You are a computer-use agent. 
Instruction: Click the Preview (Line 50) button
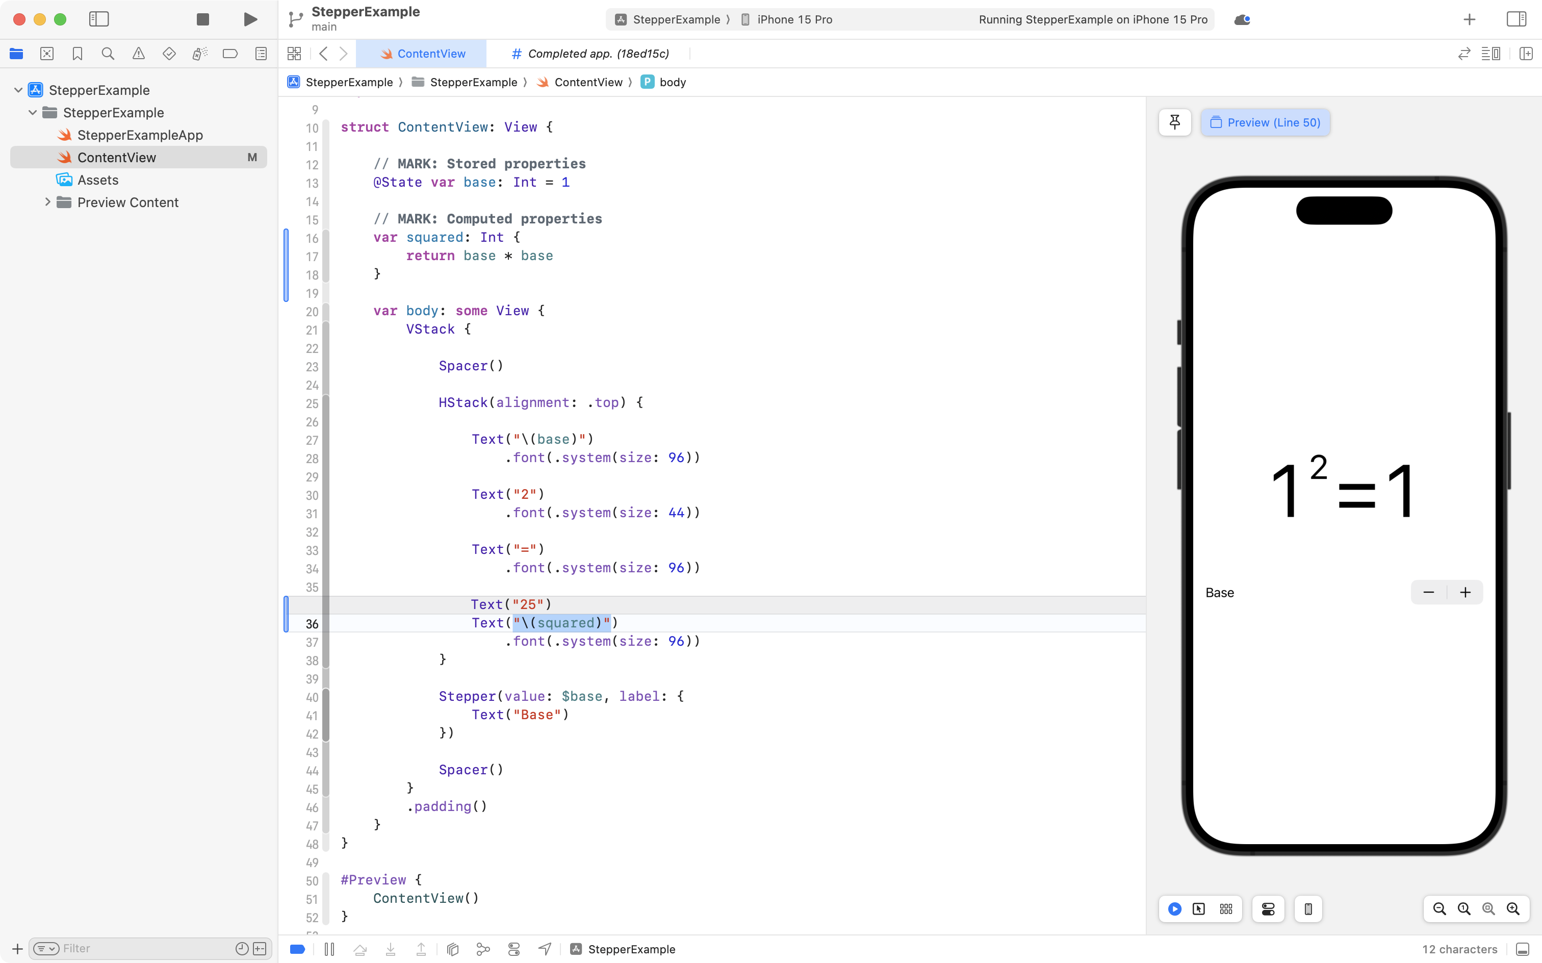click(x=1265, y=122)
